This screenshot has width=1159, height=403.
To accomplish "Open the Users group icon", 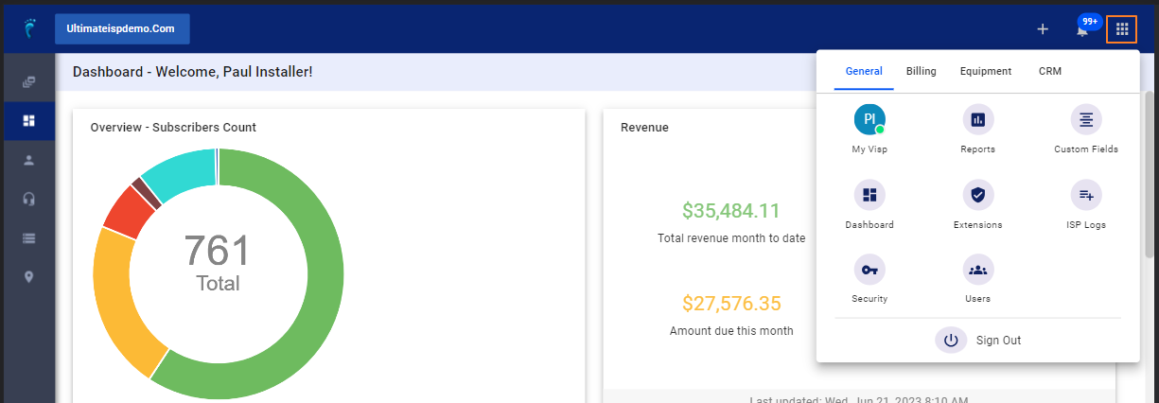I will tap(977, 270).
